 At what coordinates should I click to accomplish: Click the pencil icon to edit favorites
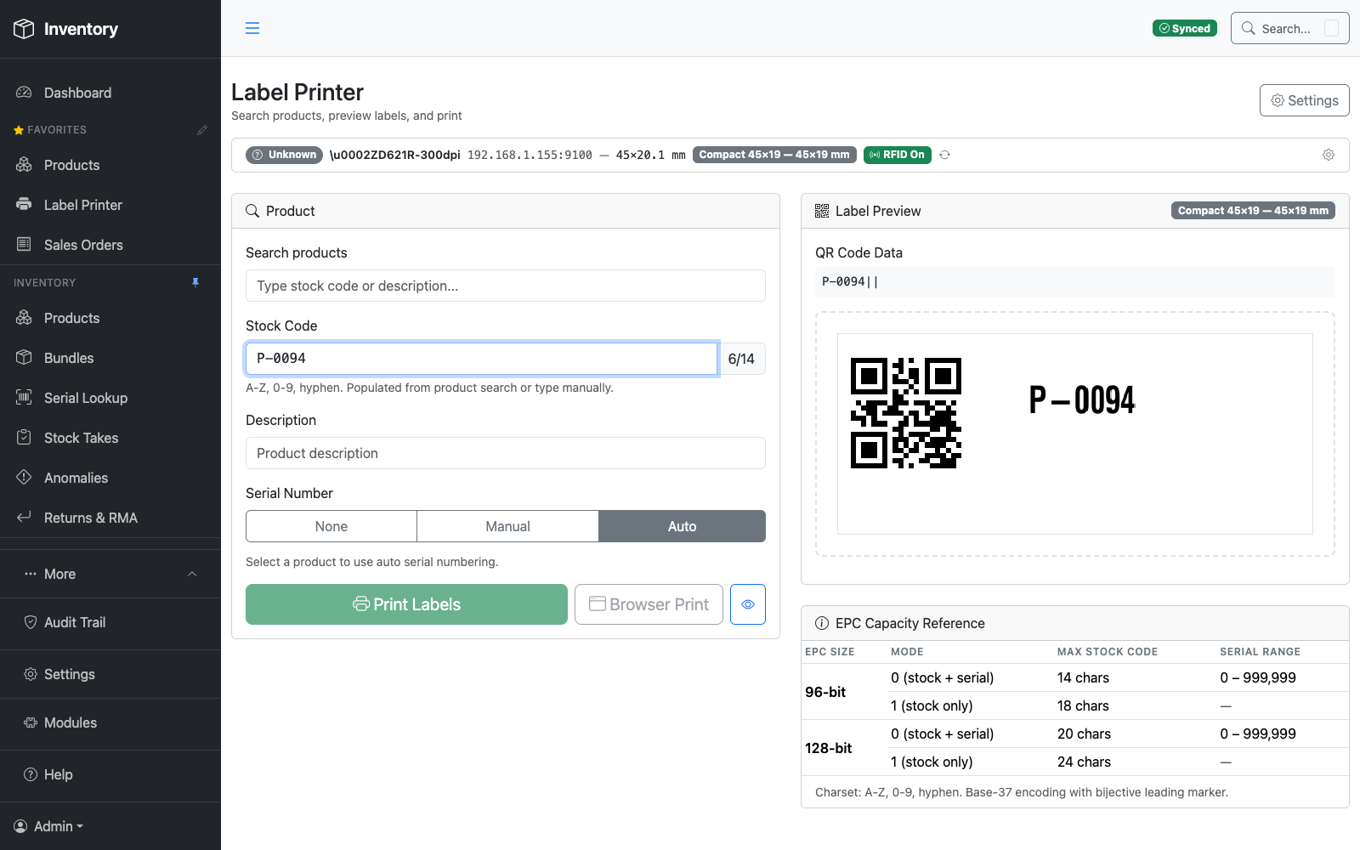click(202, 130)
